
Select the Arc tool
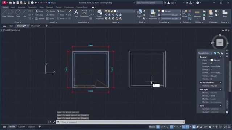click(x=25, y=13)
